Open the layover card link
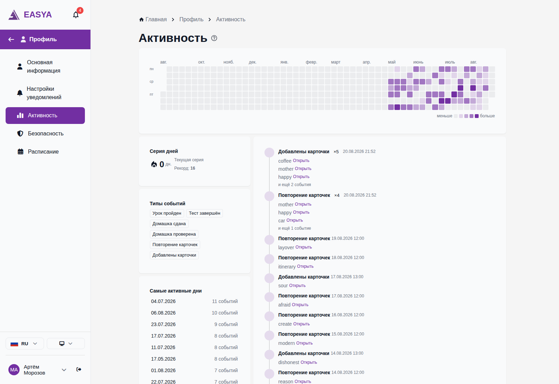This screenshot has height=384, width=559. point(304,247)
